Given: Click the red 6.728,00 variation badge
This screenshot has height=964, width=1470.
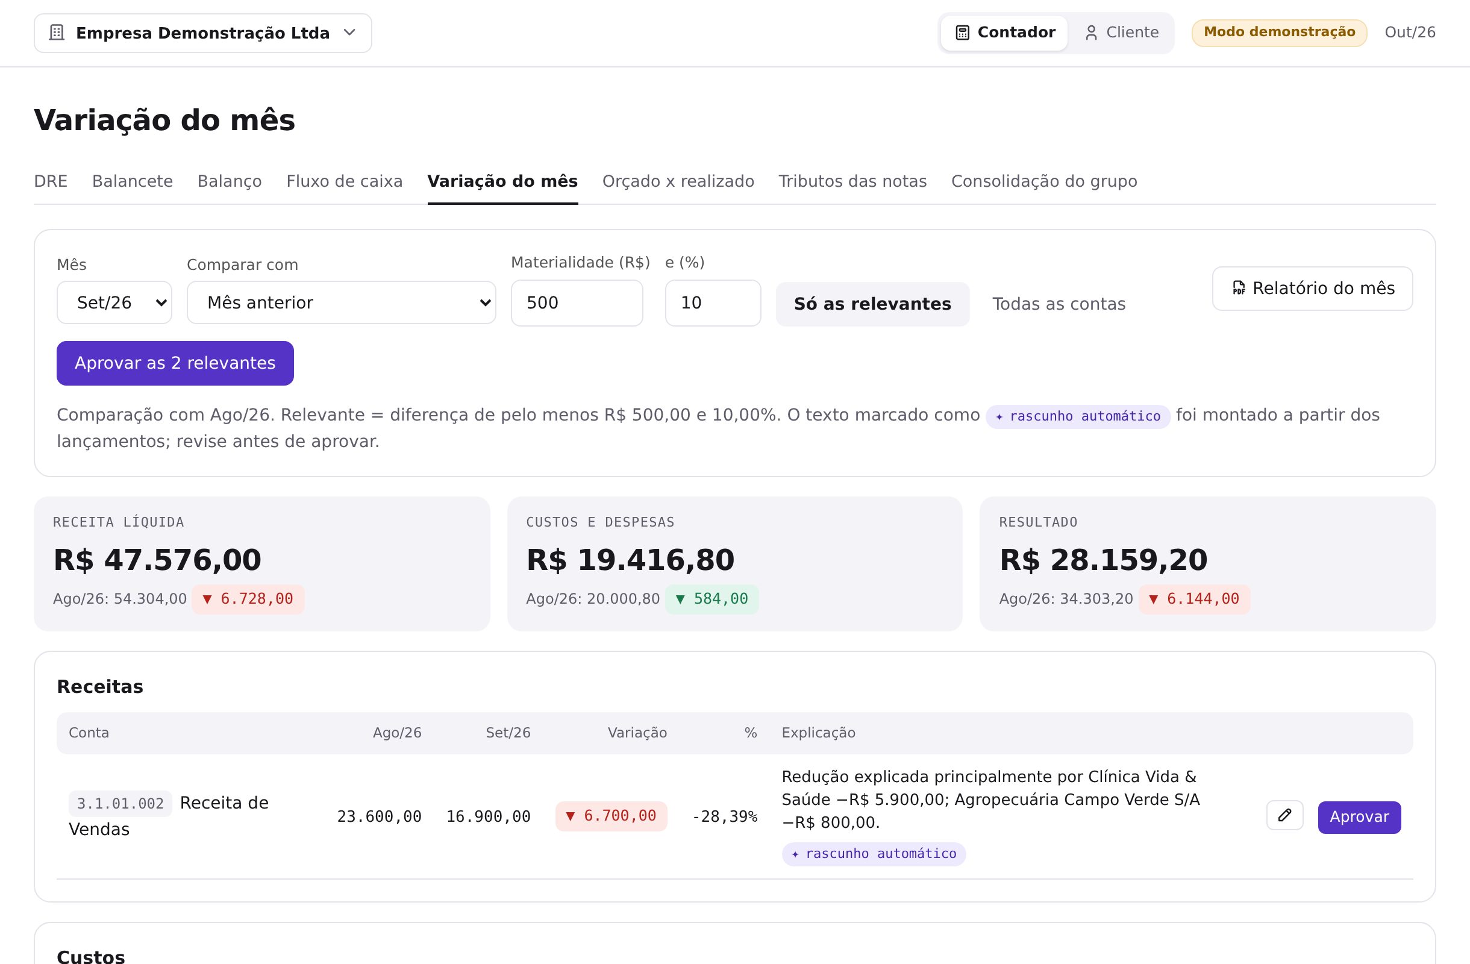Looking at the screenshot, I should point(248,599).
